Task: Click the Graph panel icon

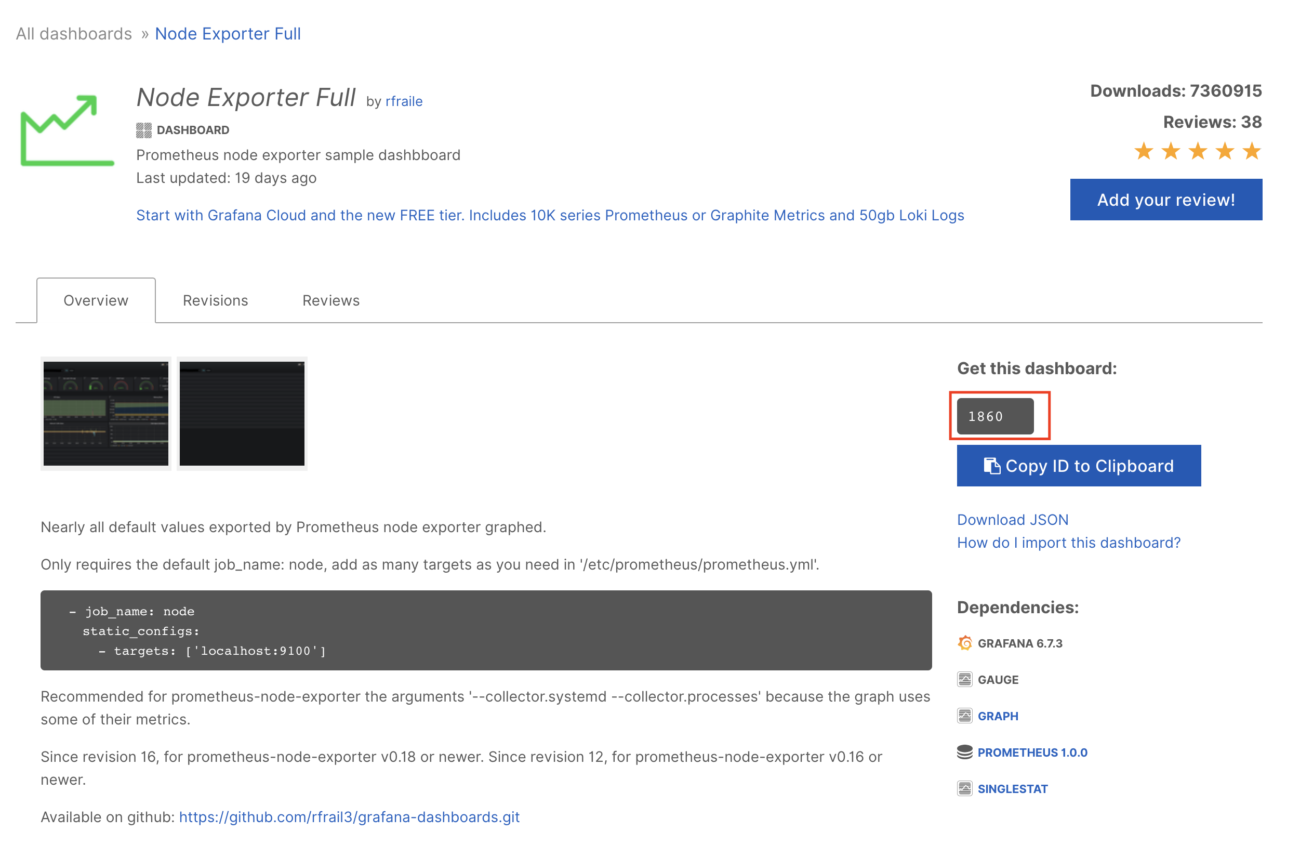Action: coord(965,716)
